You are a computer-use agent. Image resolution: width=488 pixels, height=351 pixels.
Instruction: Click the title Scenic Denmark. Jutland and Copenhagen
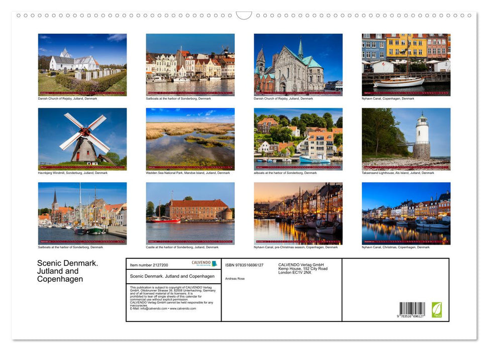(x=67, y=270)
